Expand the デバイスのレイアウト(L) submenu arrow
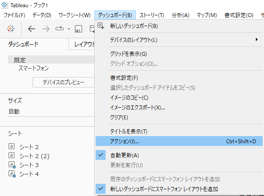264x196 pixels. (x=257, y=40)
